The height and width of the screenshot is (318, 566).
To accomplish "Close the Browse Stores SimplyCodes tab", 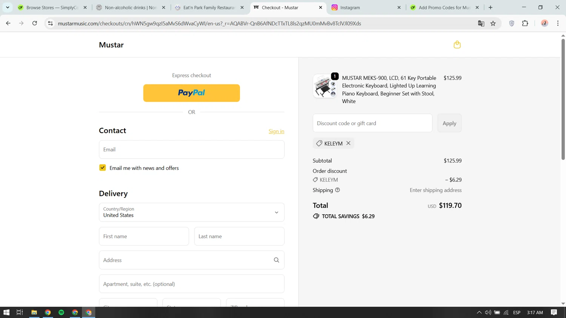I will (85, 8).
